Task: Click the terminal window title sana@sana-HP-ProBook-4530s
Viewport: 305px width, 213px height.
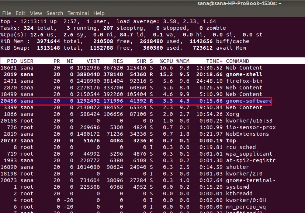Action: 239,3
